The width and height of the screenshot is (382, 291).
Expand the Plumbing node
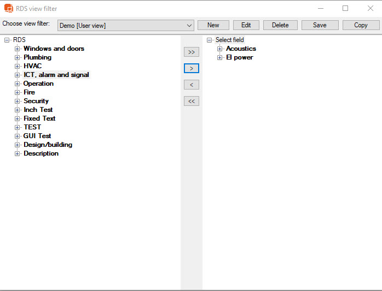click(x=17, y=58)
